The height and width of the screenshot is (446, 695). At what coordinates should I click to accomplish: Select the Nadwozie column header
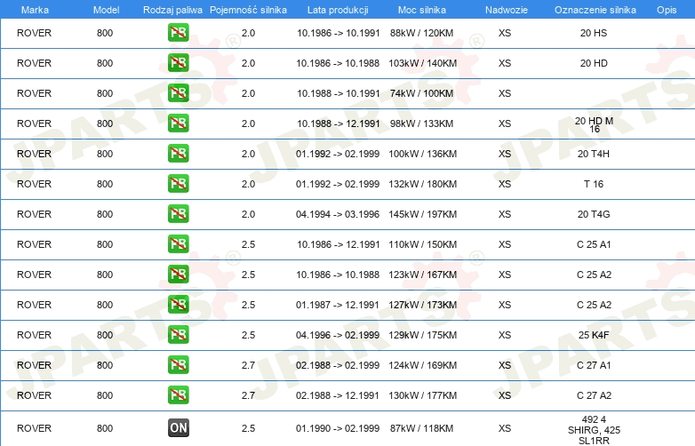pyautogui.click(x=507, y=10)
